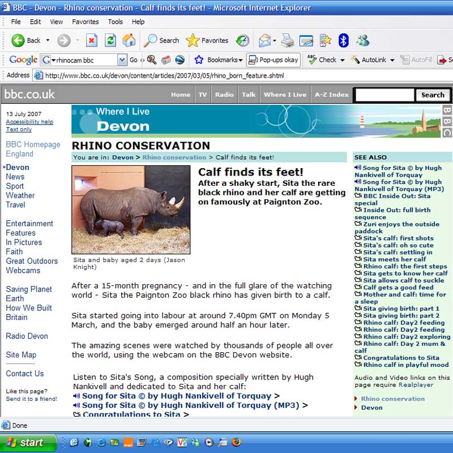Open the spell Check dropdown arrow
Viewport: 453px width, 453px height.
341,59
